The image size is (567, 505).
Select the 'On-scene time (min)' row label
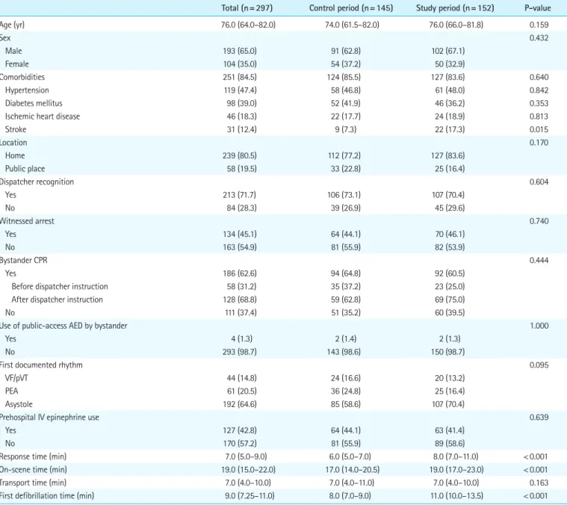[x=34, y=470]
